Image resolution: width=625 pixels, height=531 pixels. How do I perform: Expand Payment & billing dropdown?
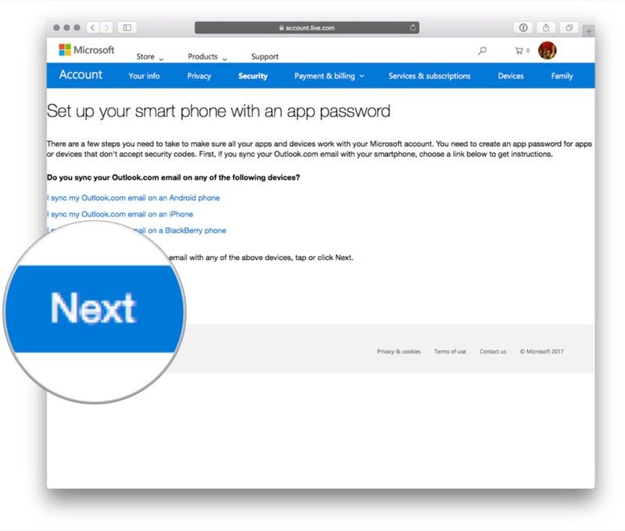tap(329, 76)
